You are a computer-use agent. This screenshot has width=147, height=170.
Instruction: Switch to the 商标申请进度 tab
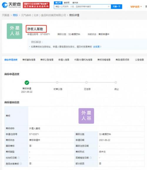(x=11, y=60)
